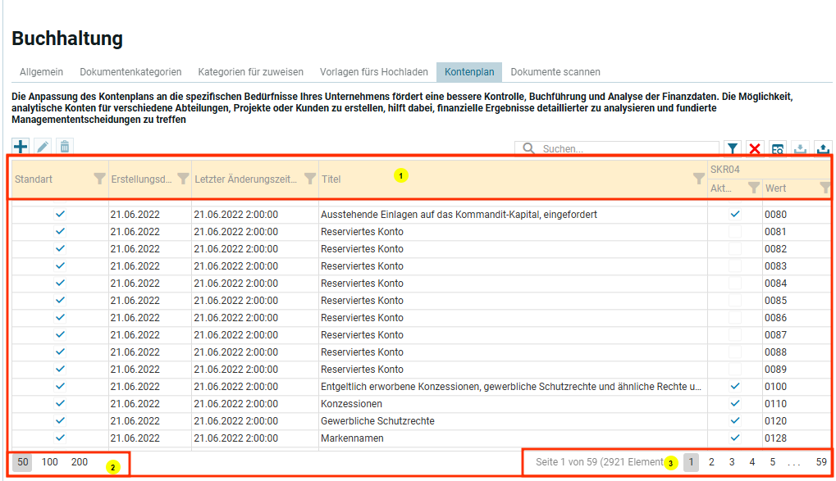Go to page 59 in pagination

(x=821, y=462)
